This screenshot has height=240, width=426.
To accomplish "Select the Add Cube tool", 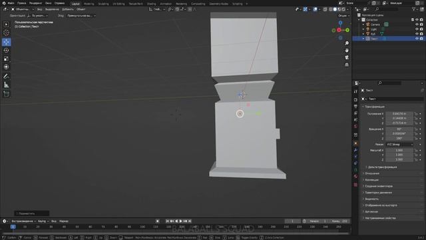I will click(x=6, y=94).
